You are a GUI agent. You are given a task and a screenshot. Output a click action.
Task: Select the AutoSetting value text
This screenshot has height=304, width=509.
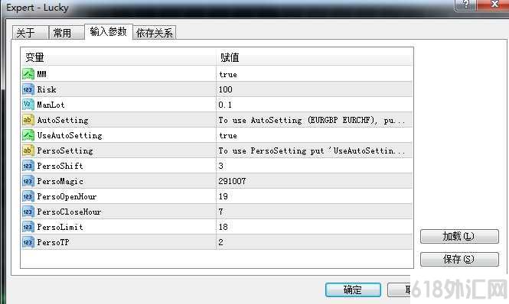click(312, 120)
